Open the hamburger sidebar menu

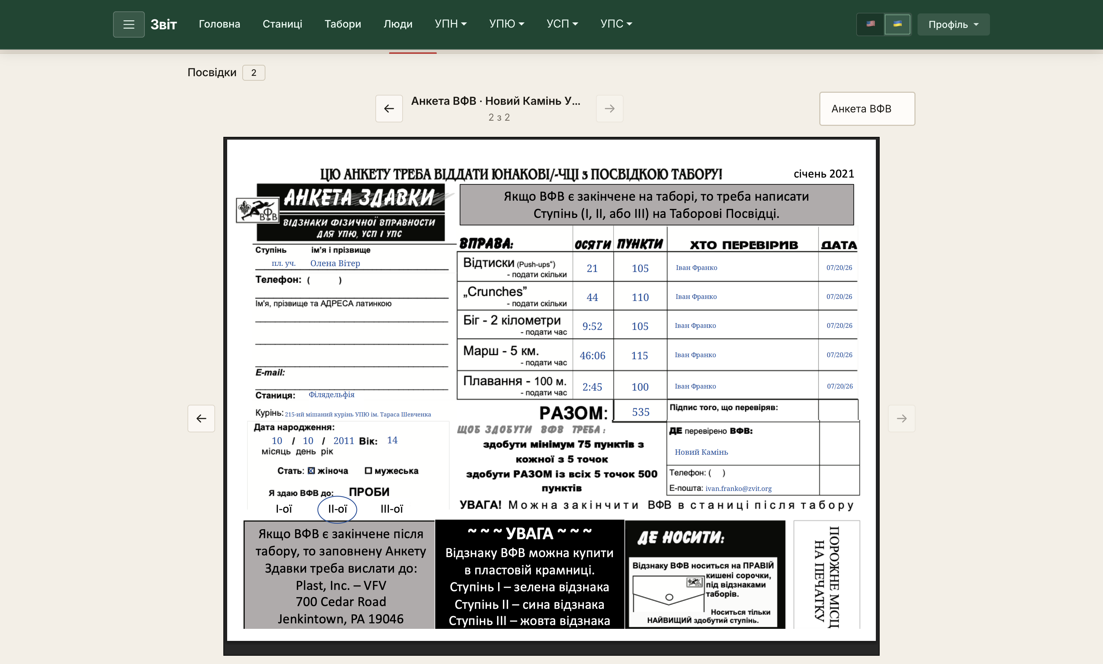pos(128,24)
